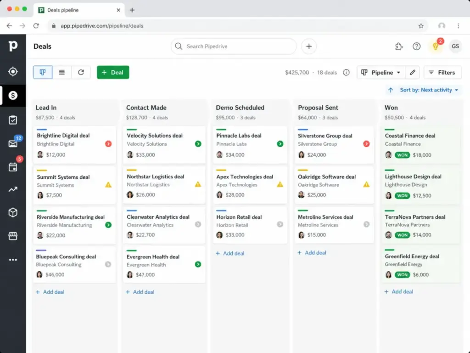Open the TerraNova Partners deal title
470x353 pixels.
coord(415,217)
